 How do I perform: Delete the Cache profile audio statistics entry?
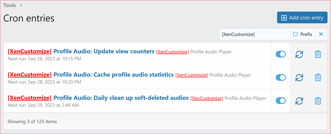tap(318, 77)
